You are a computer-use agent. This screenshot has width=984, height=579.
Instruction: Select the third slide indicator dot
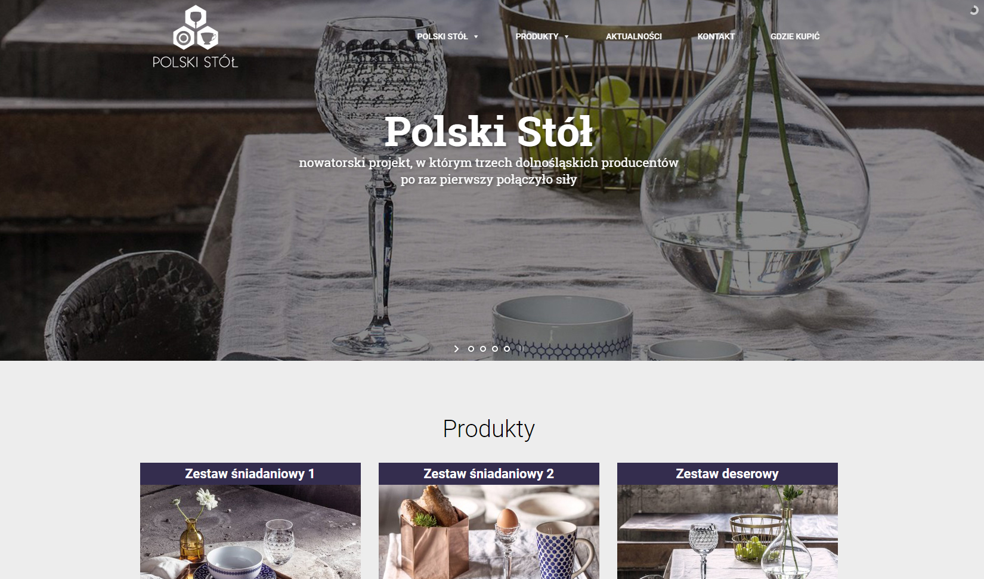[x=495, y=349]
